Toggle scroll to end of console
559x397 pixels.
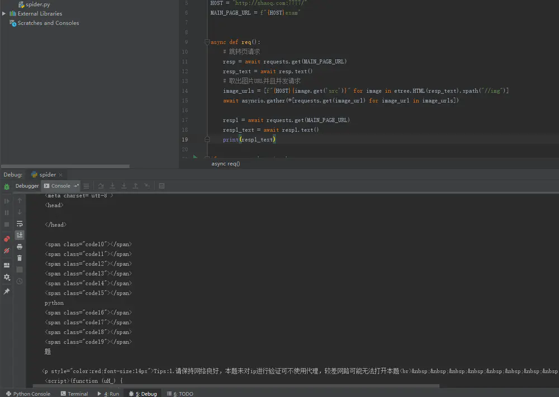20,235
